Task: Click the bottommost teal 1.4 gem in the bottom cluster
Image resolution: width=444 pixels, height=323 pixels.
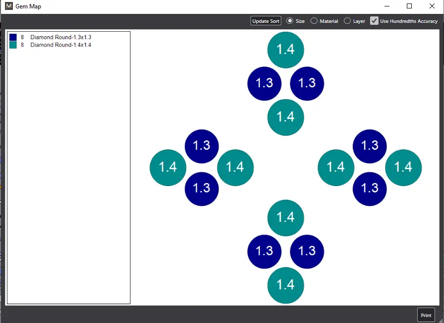Action: 285,285
